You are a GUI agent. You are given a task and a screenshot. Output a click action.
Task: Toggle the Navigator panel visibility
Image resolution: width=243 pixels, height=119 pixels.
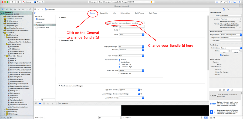[231, 2]
